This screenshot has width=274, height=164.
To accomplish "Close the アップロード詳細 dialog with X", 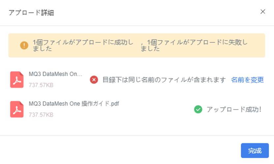I will [x=263, y=12].
